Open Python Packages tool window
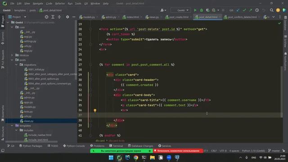 point(31,146)
